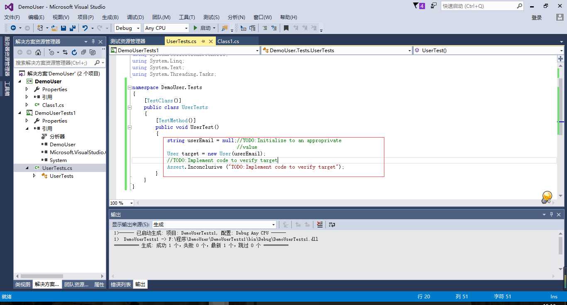
Task: Click the Navigate Backward toolbar icon
Action: pos(13,28)
